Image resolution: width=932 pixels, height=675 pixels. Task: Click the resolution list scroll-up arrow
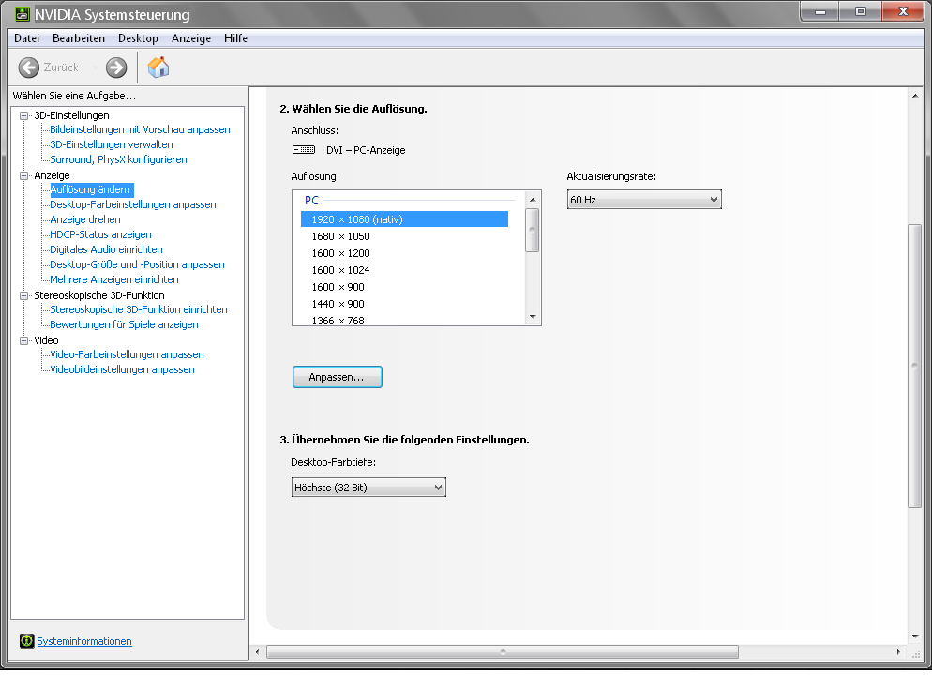(x=533, y=200)
